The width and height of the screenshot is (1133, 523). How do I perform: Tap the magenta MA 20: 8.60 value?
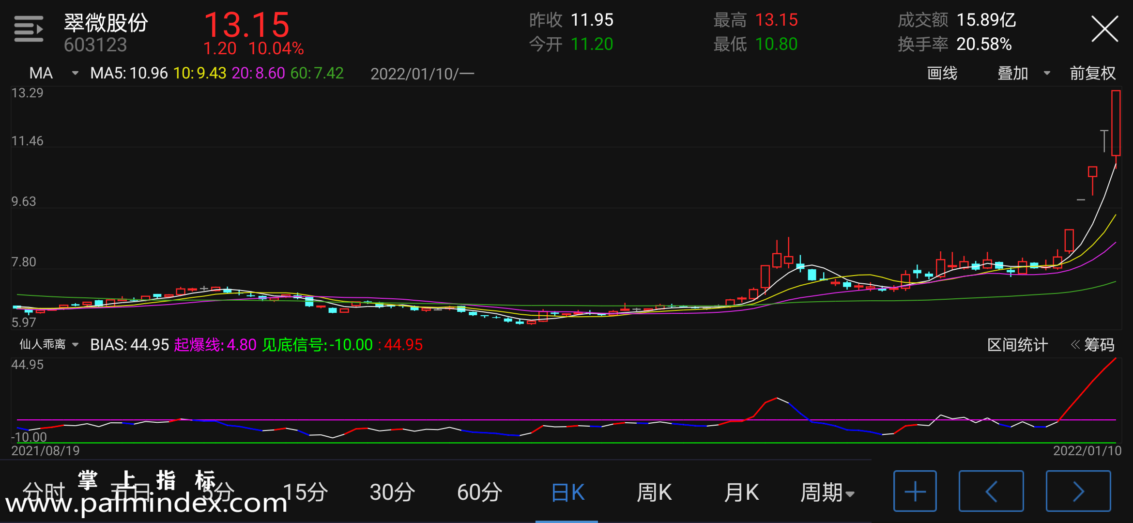click(x=258, y=73)
